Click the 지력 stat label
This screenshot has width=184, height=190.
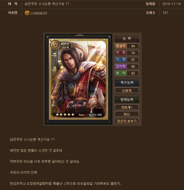[x=121, y=60]
